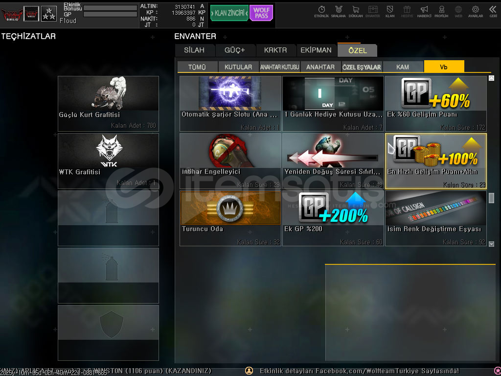Open the WOLF PASS button
The image size is (501, 376).
click(x=261, y=13)
